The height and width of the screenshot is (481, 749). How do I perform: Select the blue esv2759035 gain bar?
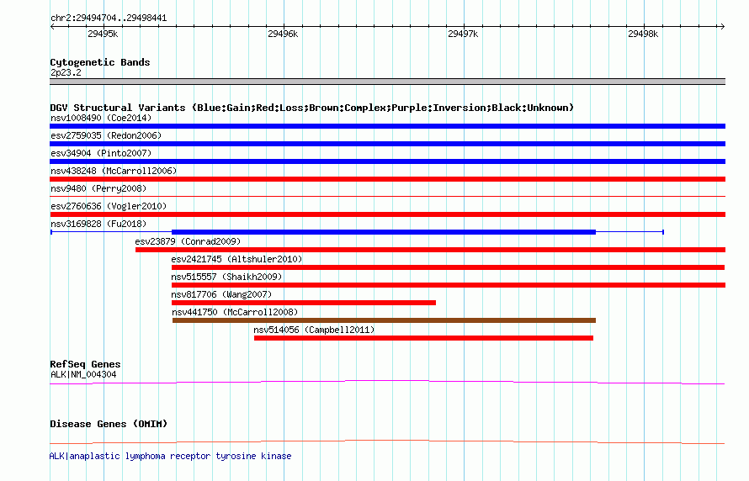click(x=387, y=144)
